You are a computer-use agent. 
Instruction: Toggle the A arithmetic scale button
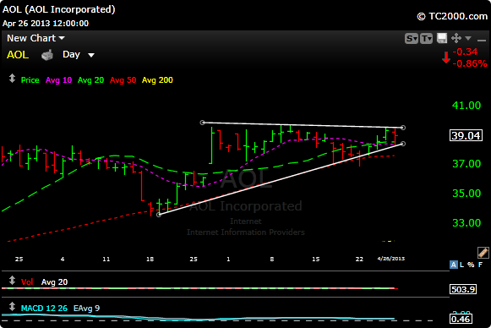[x=453, y=265]
